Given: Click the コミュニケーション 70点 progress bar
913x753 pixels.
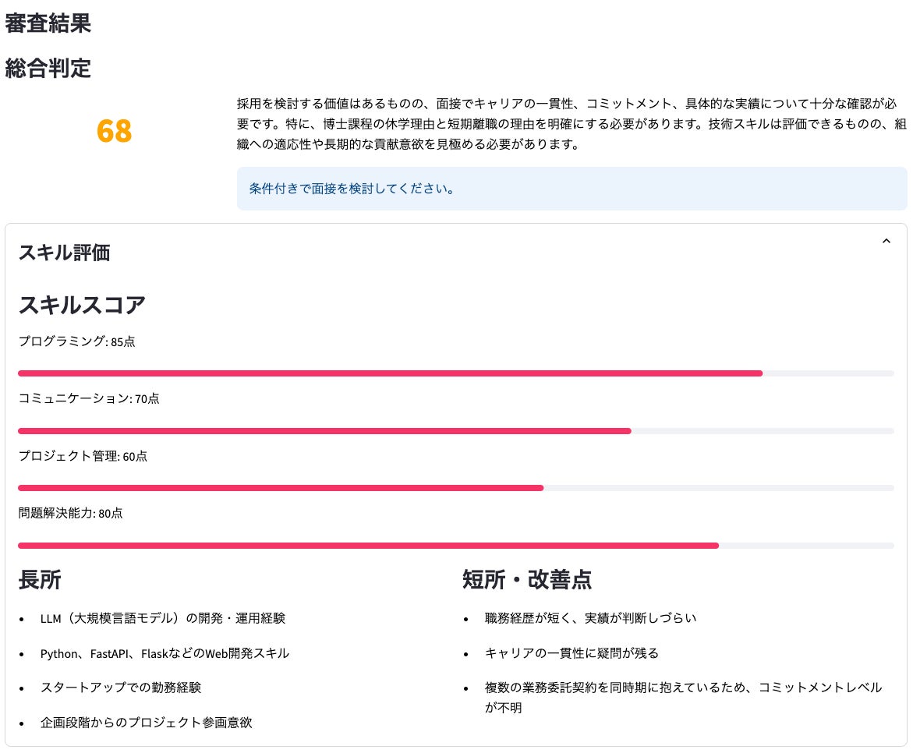Looking at the screenshot, I should (x=455, y=431).
